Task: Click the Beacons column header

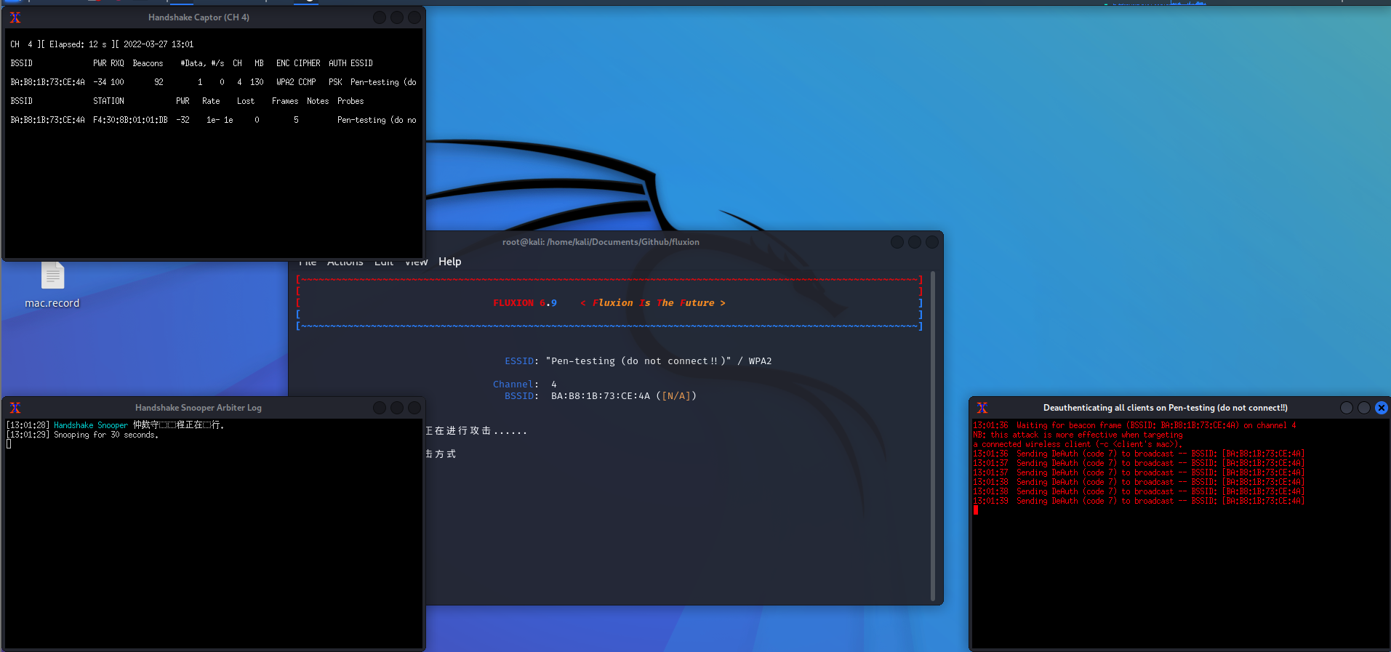Action: (x=148, y=63)
